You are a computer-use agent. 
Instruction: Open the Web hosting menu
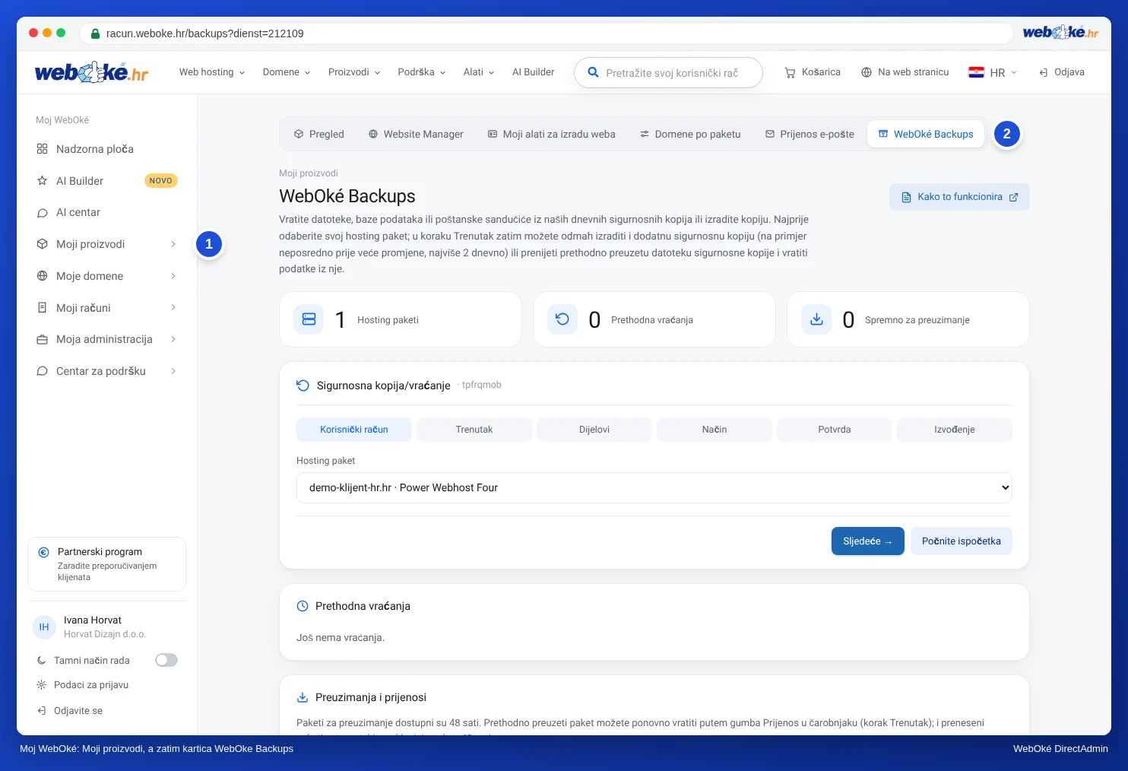tap(212, 72)
